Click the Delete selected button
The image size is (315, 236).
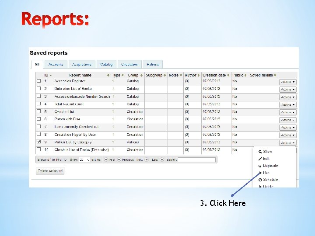point(50,171)
